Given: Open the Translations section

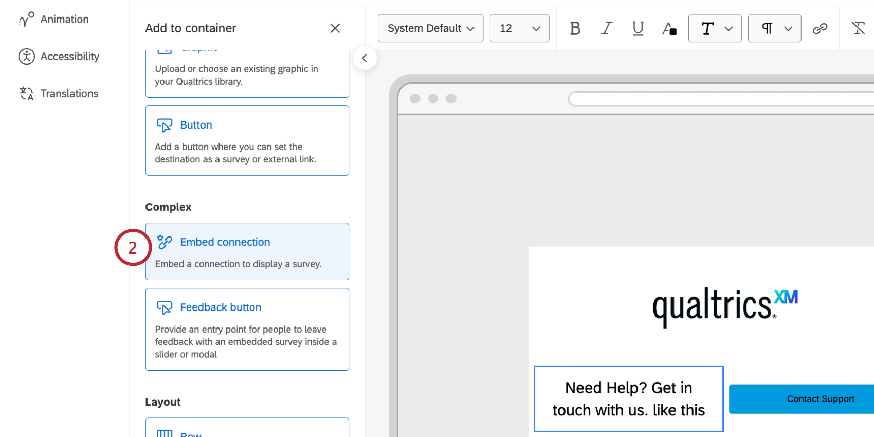Looking at the screenshot, I should [59, 94].
